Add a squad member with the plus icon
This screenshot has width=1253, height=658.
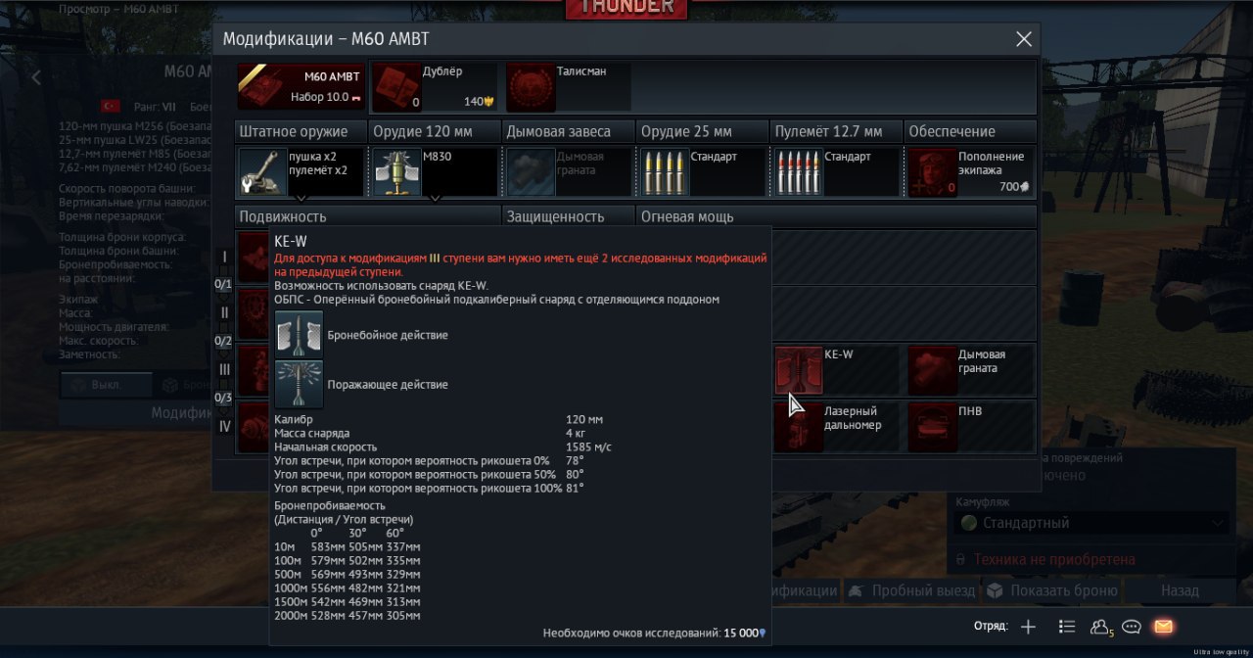click(x=1028, y=627)
